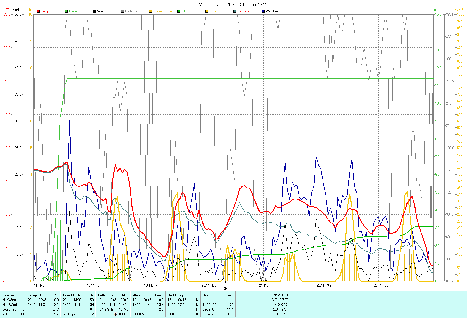467x318 pixels.
Task: Click the Regen column header in the table
Action: point(208,295)
